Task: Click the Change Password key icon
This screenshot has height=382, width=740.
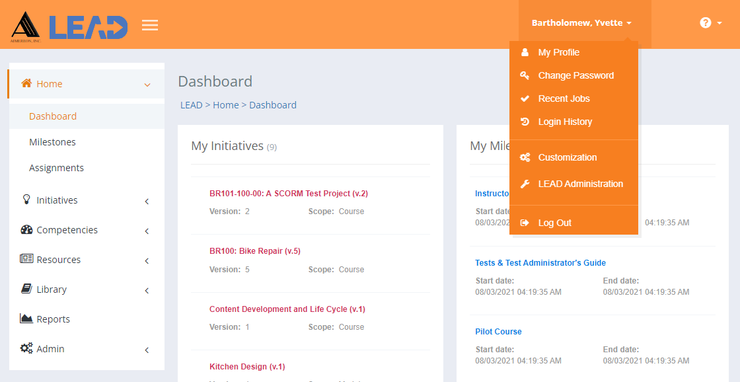Action: pos(525,75)
